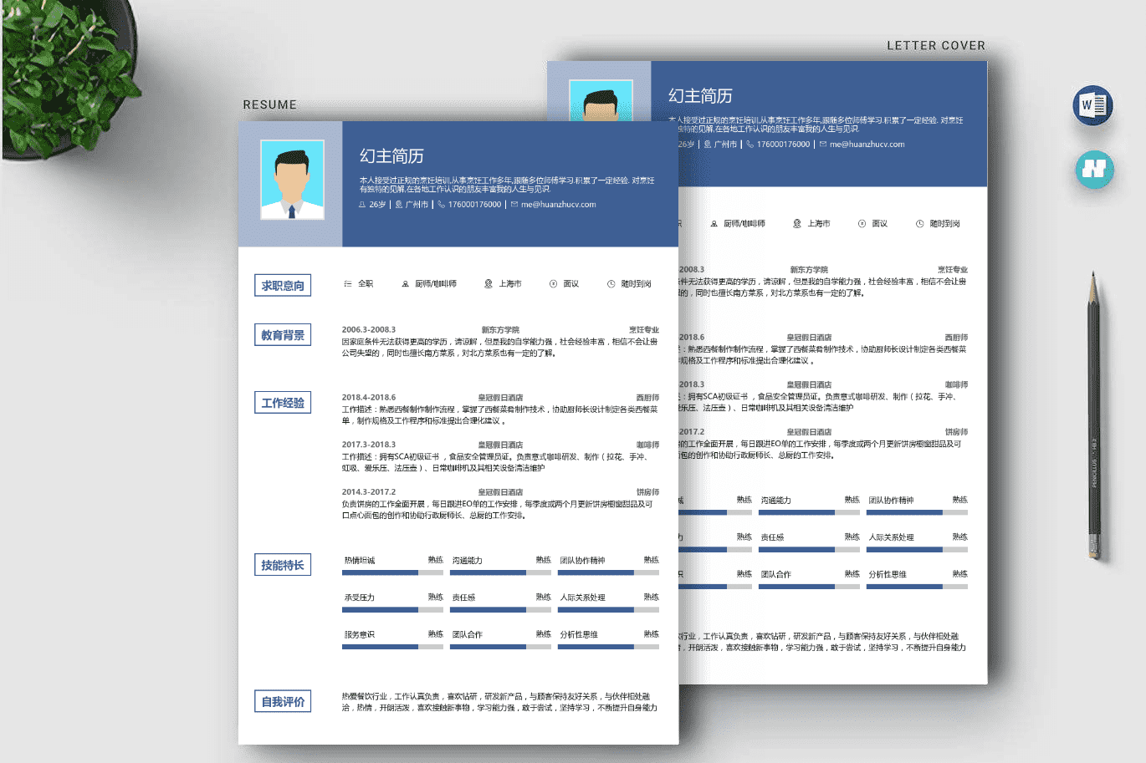Click the 分析性思维 skill bar on back page

tap(917, 587)
